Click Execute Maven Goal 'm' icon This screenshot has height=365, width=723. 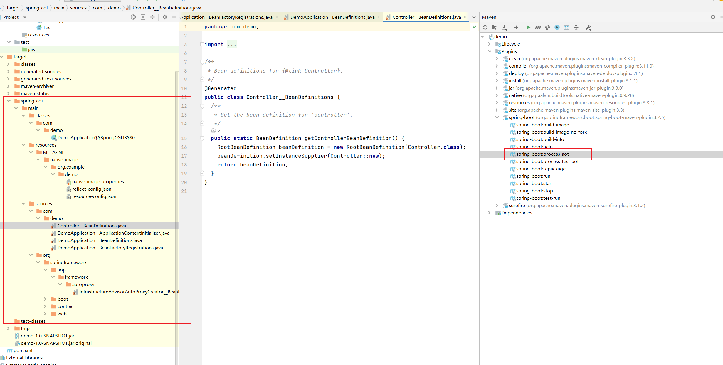pyautogui.click(x=538, y=27)
